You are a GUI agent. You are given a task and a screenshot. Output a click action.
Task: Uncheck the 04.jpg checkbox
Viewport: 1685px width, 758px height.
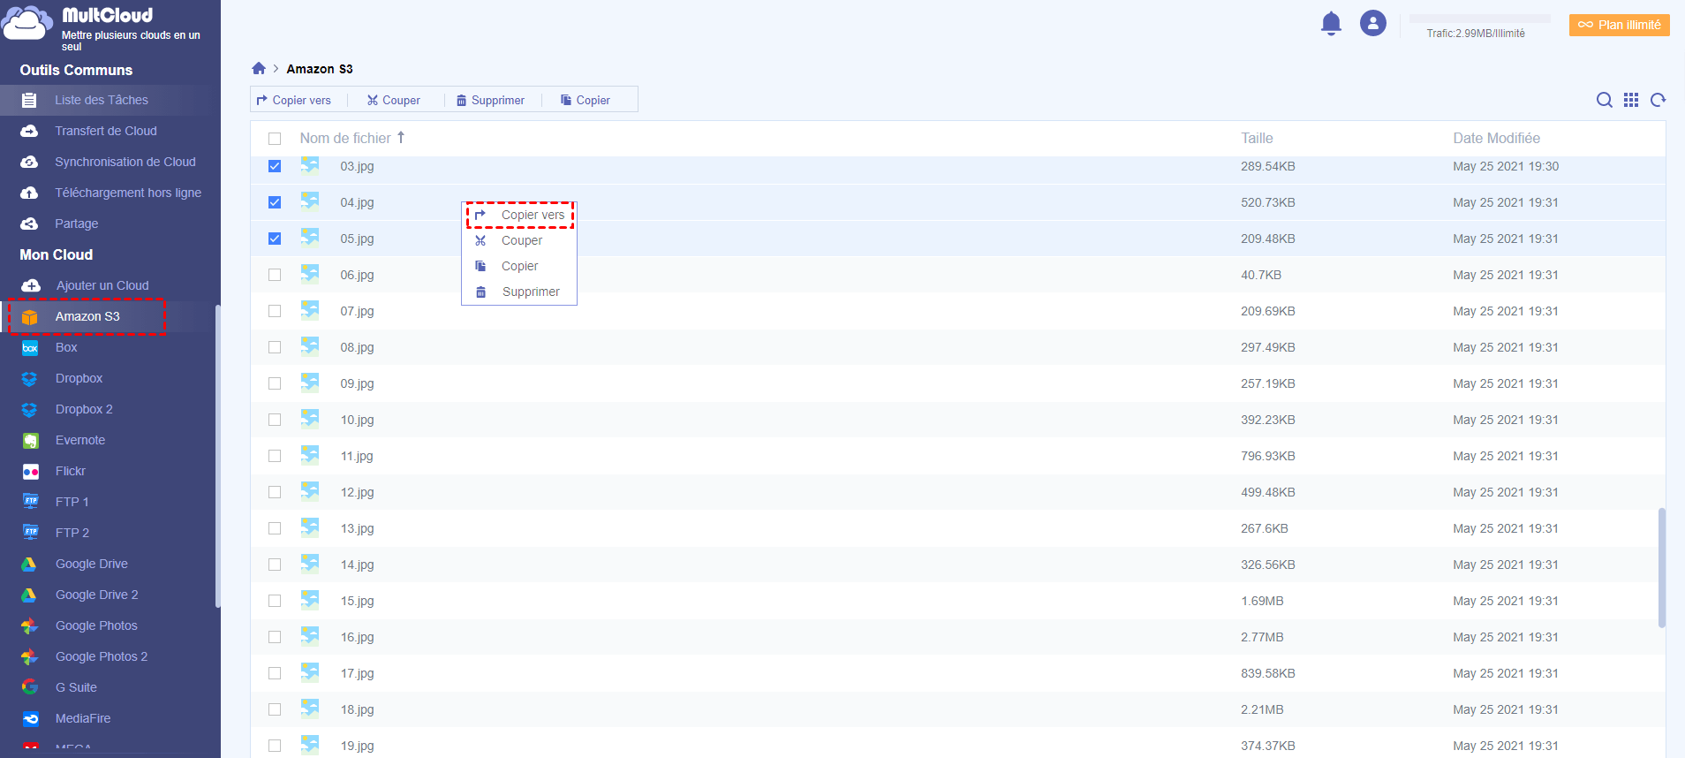[x=275, y=202]
